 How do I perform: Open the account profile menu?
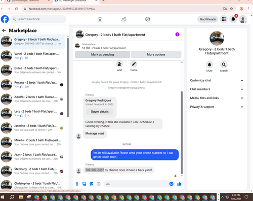[243, 19]
